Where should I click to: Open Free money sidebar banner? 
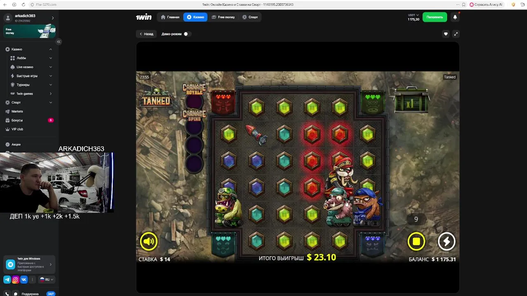coord(30,31)
